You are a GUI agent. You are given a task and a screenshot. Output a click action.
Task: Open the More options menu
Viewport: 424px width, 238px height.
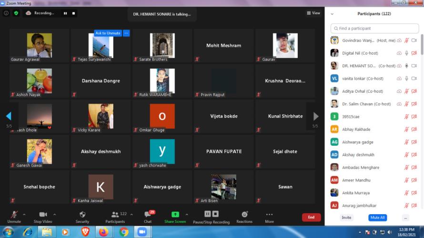pos(269,215)
